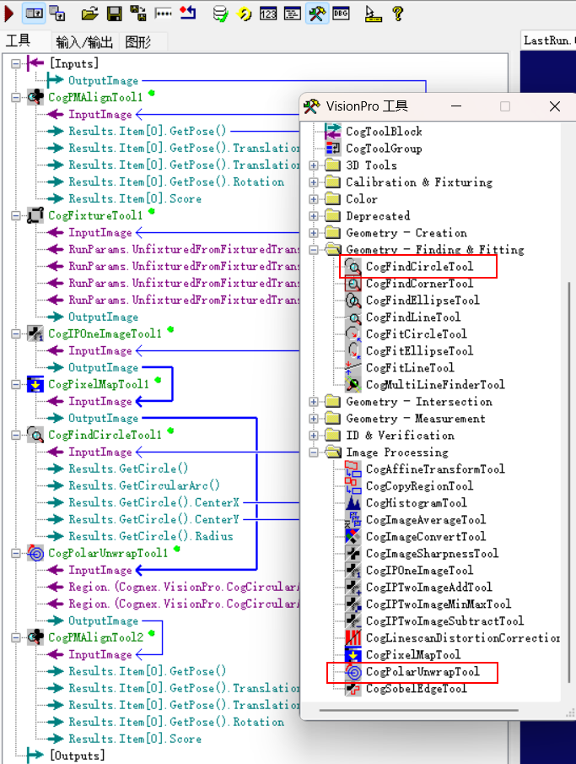The image size is (576, 764).
Task: Expand Calibration & Fixturing folder
Action: point(314,182)
